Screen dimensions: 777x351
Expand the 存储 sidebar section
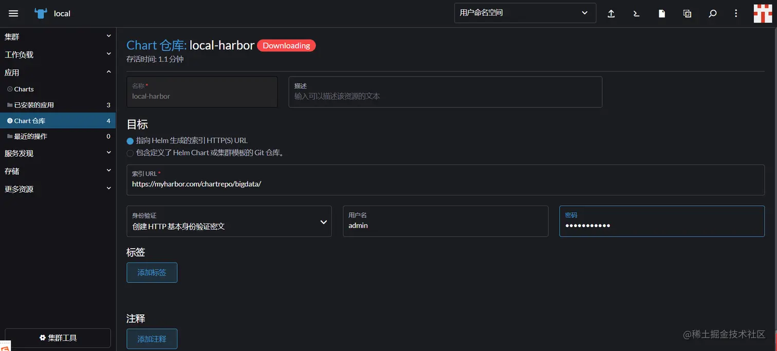pyautogui.click(x=58, y=171)
